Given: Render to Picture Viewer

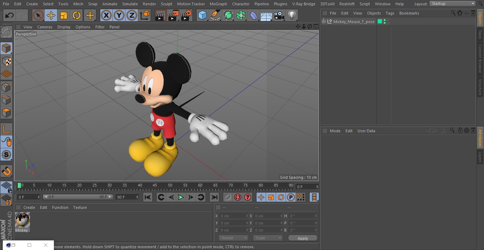Looking at the screenshot, I should pos(174,15).
